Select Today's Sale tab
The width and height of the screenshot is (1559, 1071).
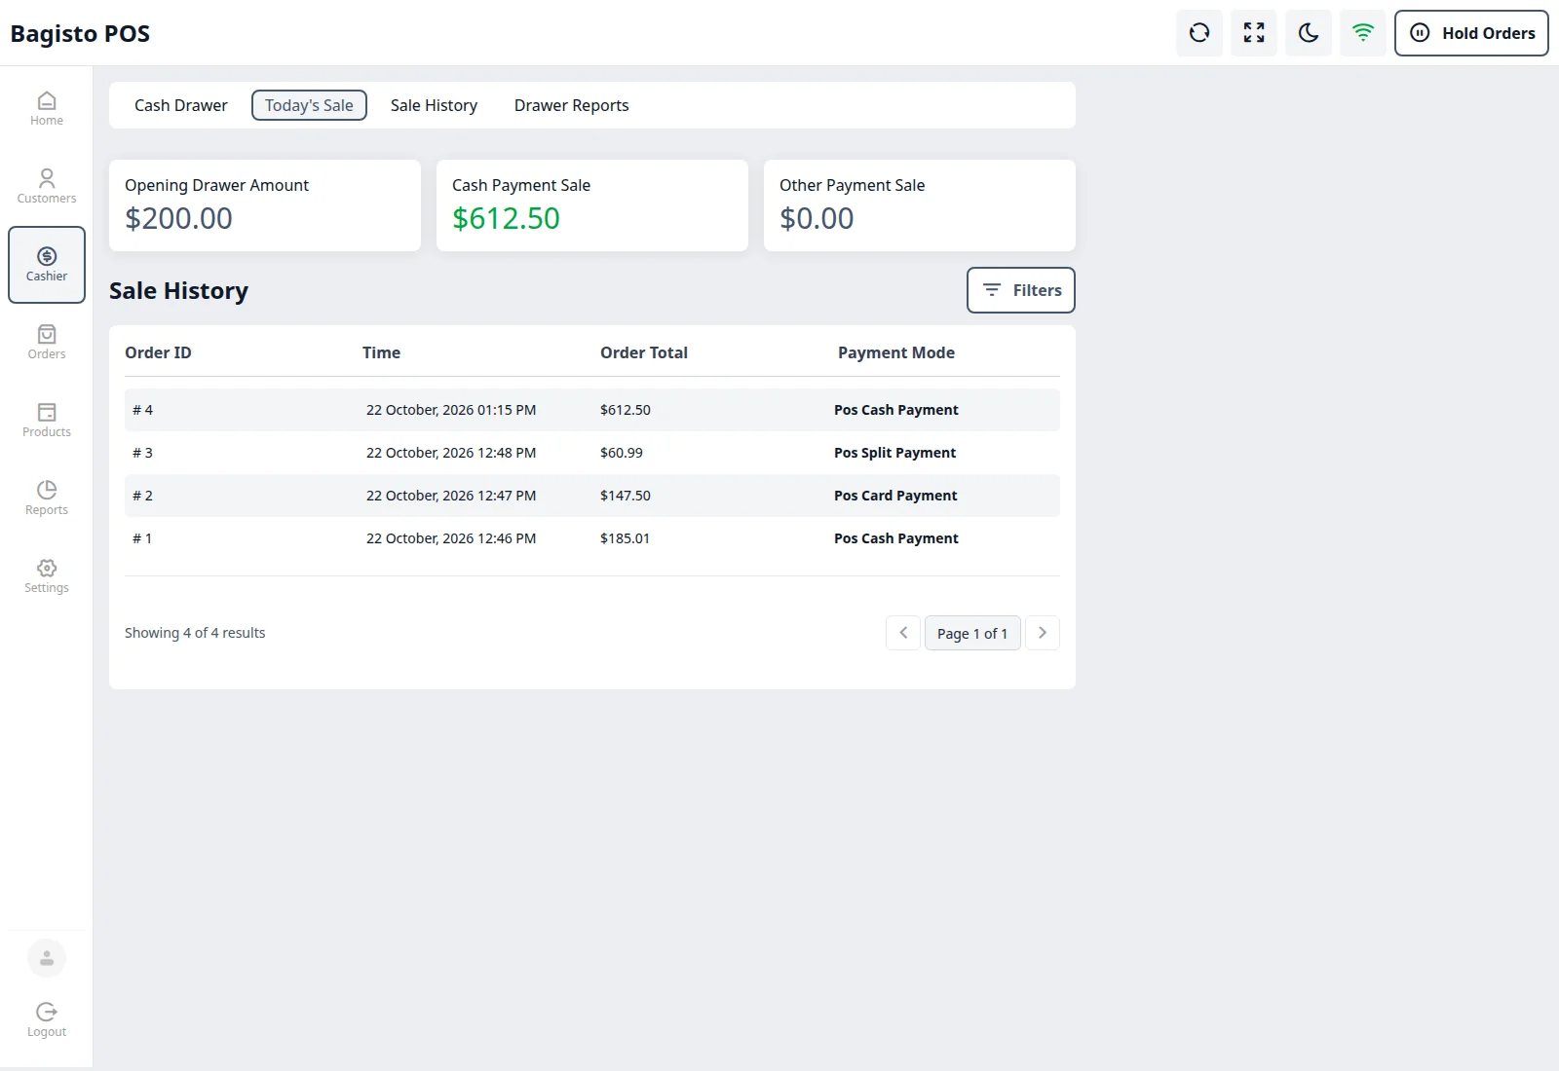pos(309,105)
